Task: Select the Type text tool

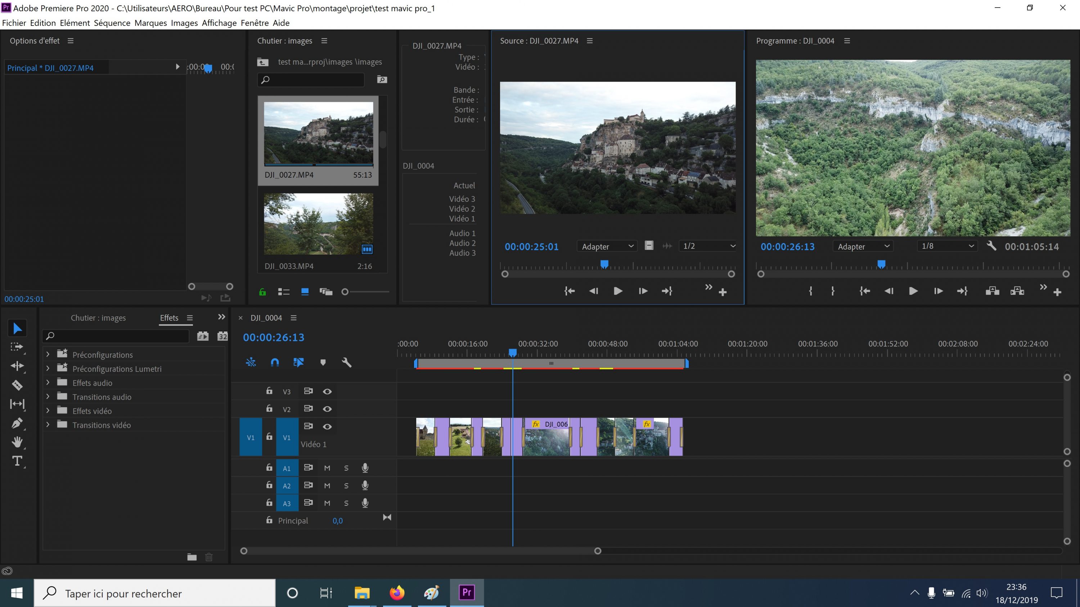Action: [17, 461]
